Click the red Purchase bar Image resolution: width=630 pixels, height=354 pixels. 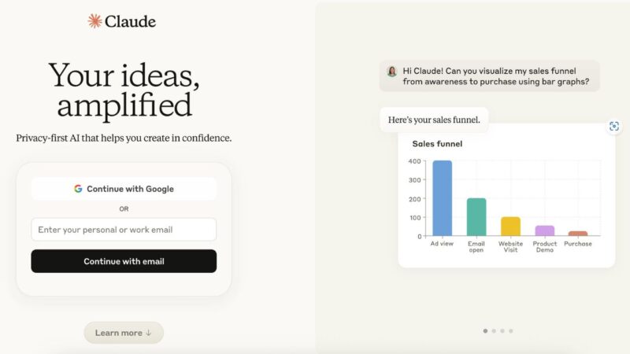tap(578, 234)
